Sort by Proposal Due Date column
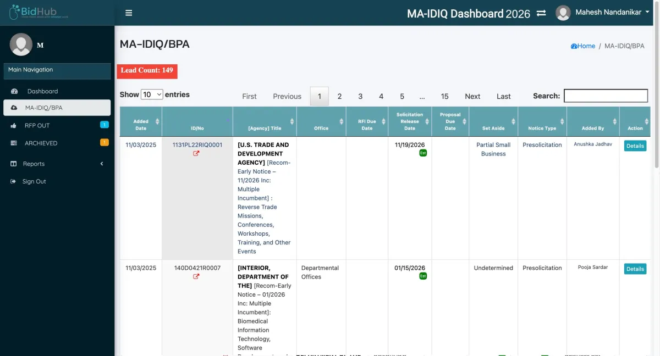The width and height of the screenshot is (660, 356). (450, 121)
